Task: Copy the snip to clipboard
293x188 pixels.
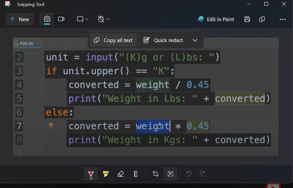Action: 262,19
